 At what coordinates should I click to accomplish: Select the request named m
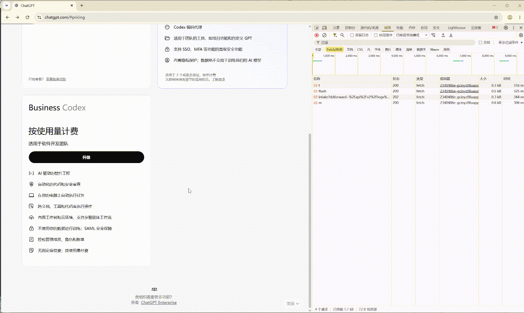point(418,103)
